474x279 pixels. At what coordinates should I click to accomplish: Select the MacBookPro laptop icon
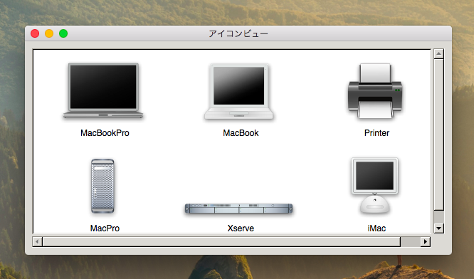pos(103,90)
